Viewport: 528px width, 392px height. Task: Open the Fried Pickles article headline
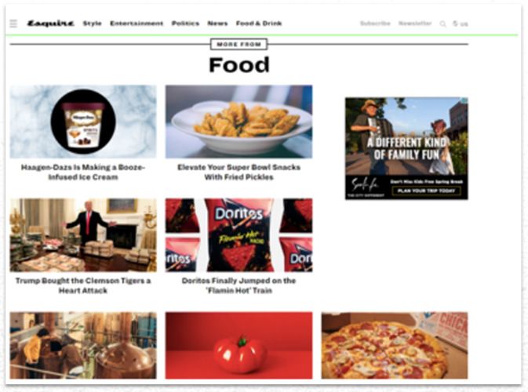click(x=239, y=172)
